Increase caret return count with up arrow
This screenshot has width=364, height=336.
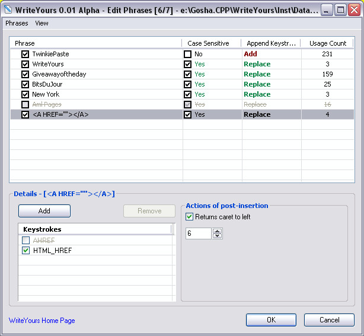218,231
